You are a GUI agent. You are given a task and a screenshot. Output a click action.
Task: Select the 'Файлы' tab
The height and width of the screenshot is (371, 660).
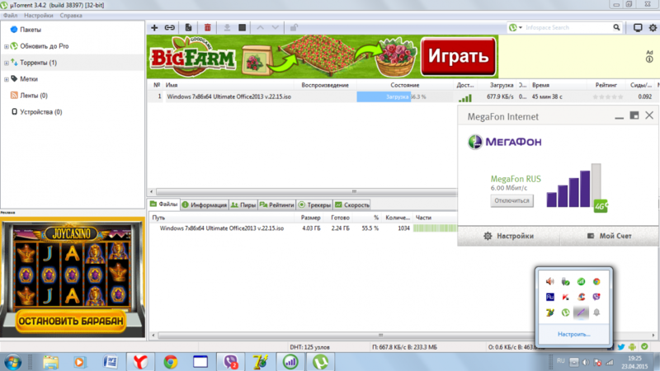pyautogui.click(x=164, y=204)
